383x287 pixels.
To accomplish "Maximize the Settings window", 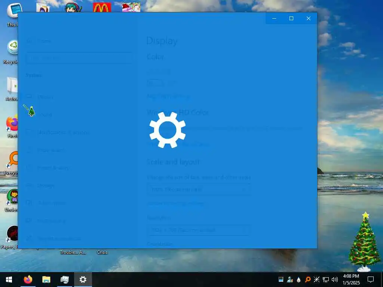I will click(291, 18).
